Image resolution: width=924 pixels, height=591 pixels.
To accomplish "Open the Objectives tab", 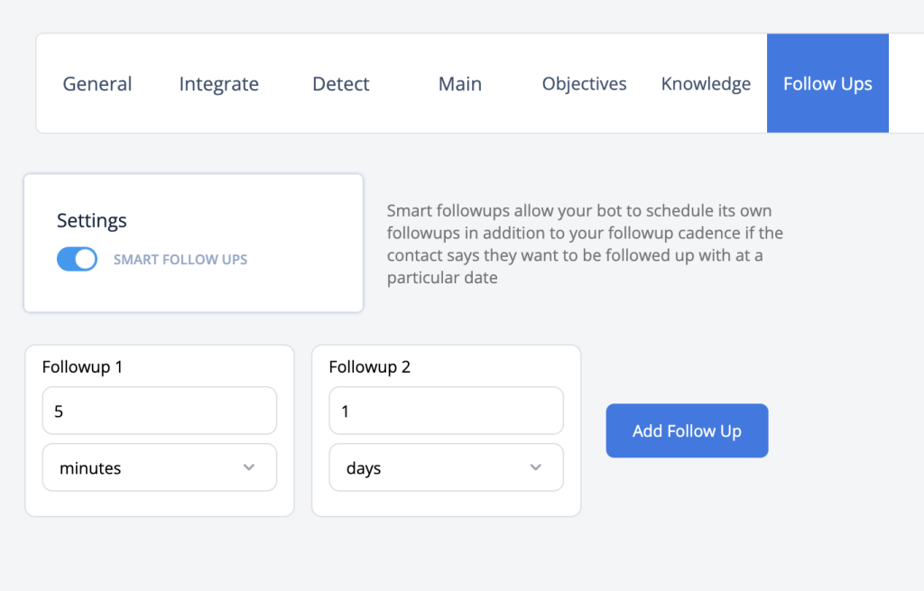I will click(x=584, y=84).
